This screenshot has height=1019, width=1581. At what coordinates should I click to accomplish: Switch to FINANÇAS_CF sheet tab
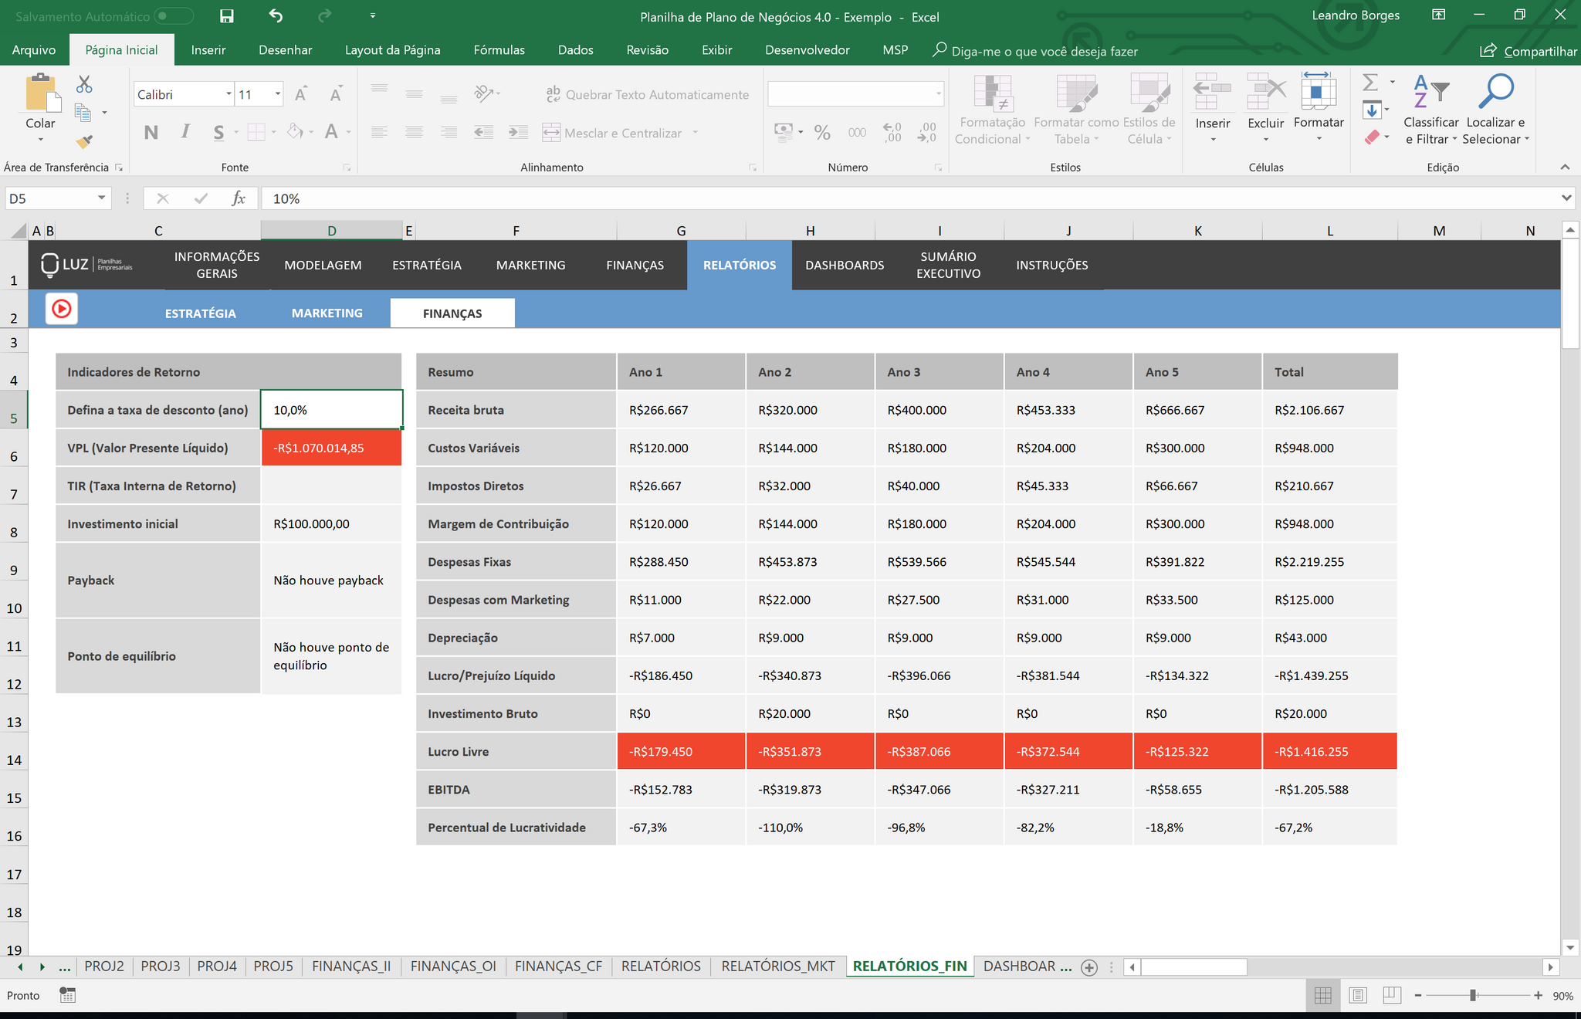pyautogui.click(x=558, y=967)
